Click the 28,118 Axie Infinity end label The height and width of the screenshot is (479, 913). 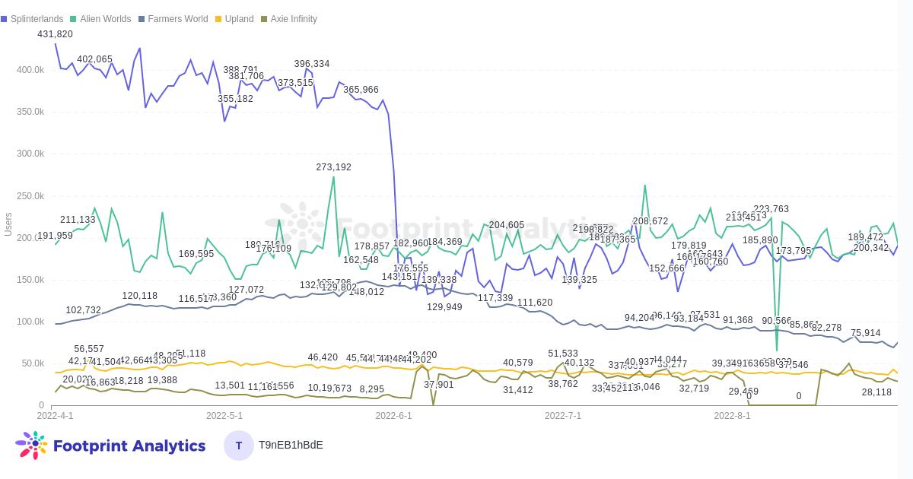tap(876, 392)
